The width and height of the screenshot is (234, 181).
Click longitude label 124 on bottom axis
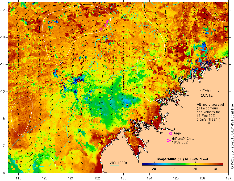coord(150,178)
